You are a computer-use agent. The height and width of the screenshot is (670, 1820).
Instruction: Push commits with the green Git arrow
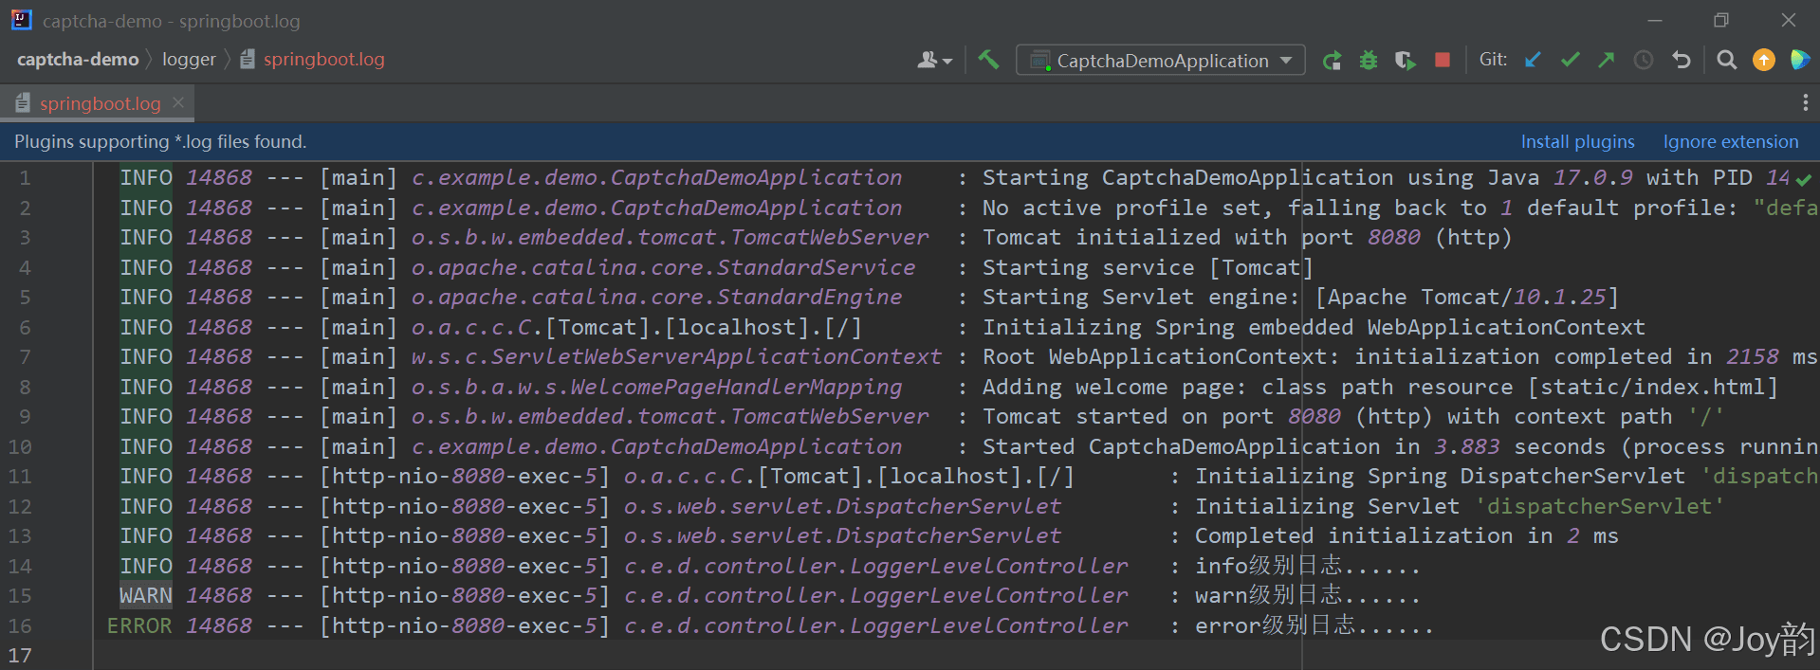pyautogui.click(x=1607, y=60)
